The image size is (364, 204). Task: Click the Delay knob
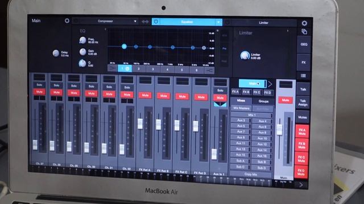pos(56,53)
